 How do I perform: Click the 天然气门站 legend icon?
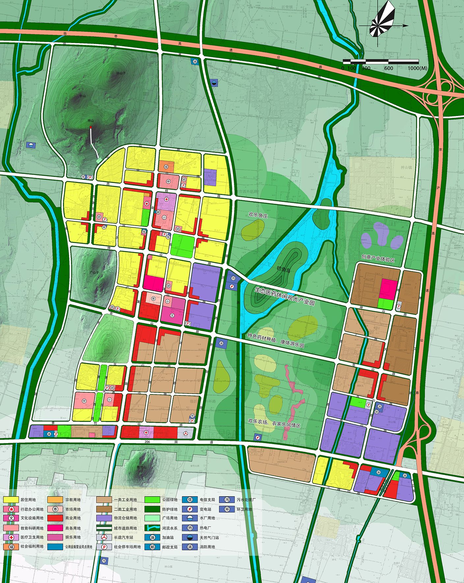[190, 537]
